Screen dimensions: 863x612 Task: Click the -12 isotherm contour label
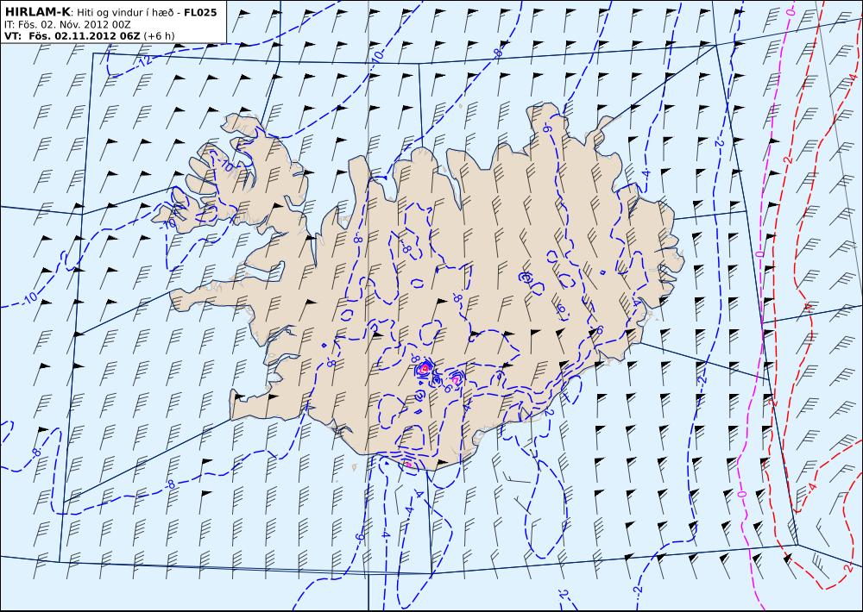point(144,61)
